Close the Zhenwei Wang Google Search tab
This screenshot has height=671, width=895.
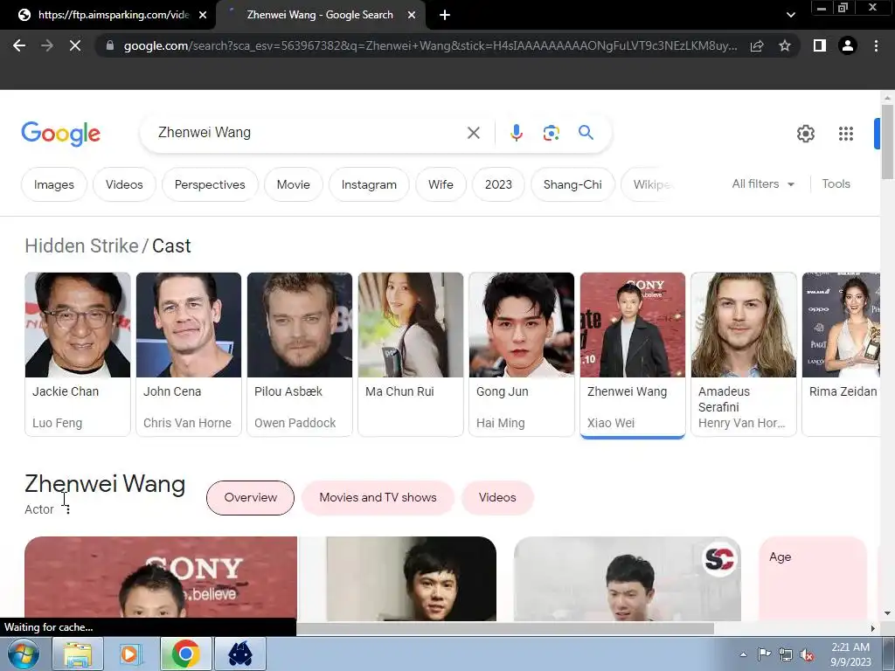coord(412,15)
